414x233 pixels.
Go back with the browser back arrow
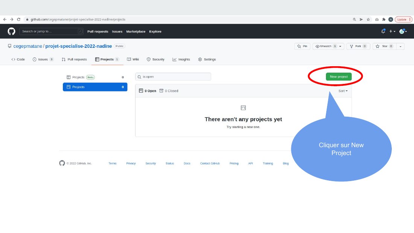click(x=5, y=19)
